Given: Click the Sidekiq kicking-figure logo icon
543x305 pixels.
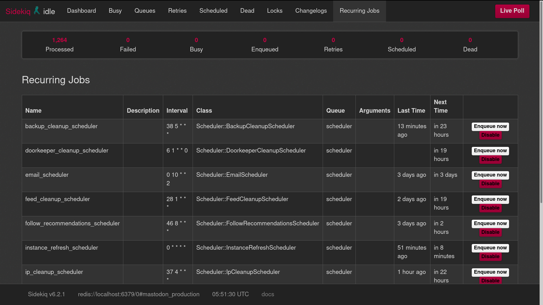Looking at the screenshot, I should pos(37,11).
